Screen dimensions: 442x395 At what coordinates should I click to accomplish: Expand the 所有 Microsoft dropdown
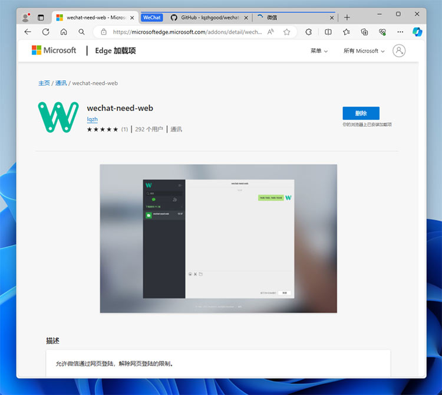(x=364, y=51)
